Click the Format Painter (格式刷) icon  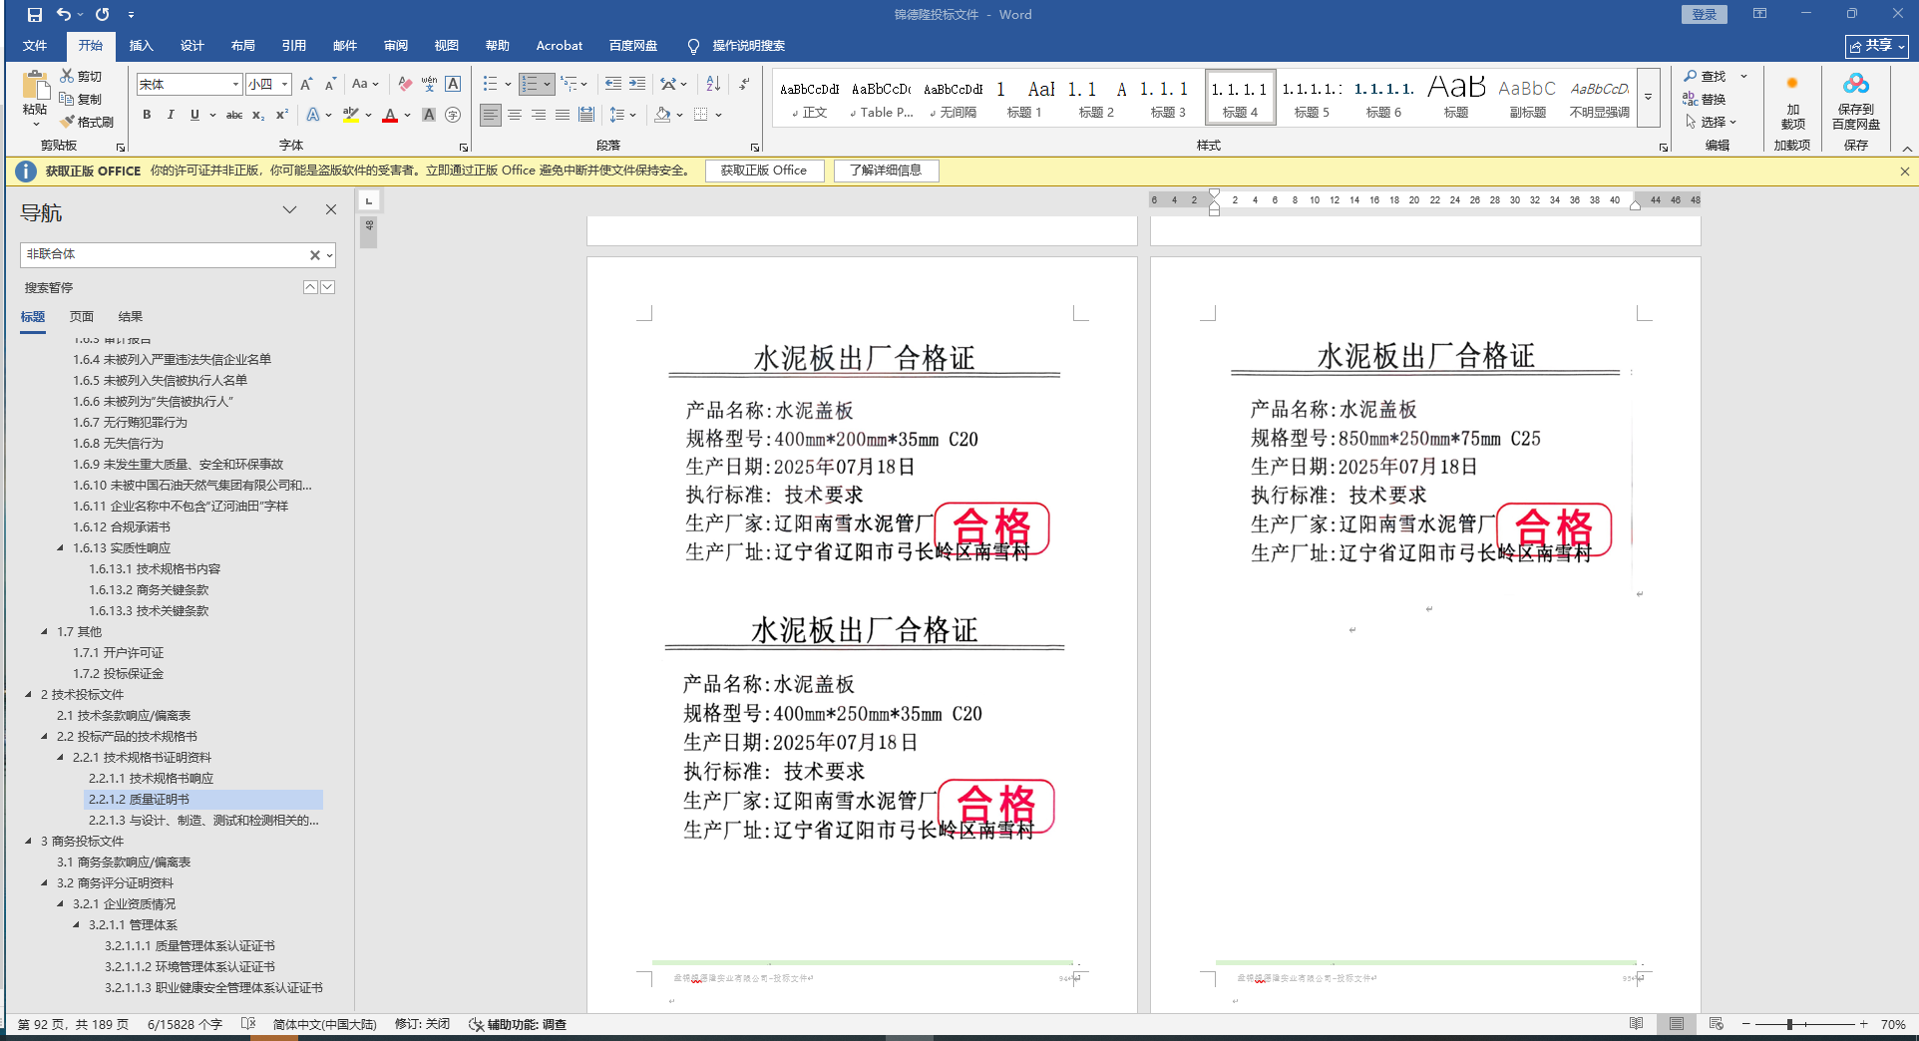point(67,122)
